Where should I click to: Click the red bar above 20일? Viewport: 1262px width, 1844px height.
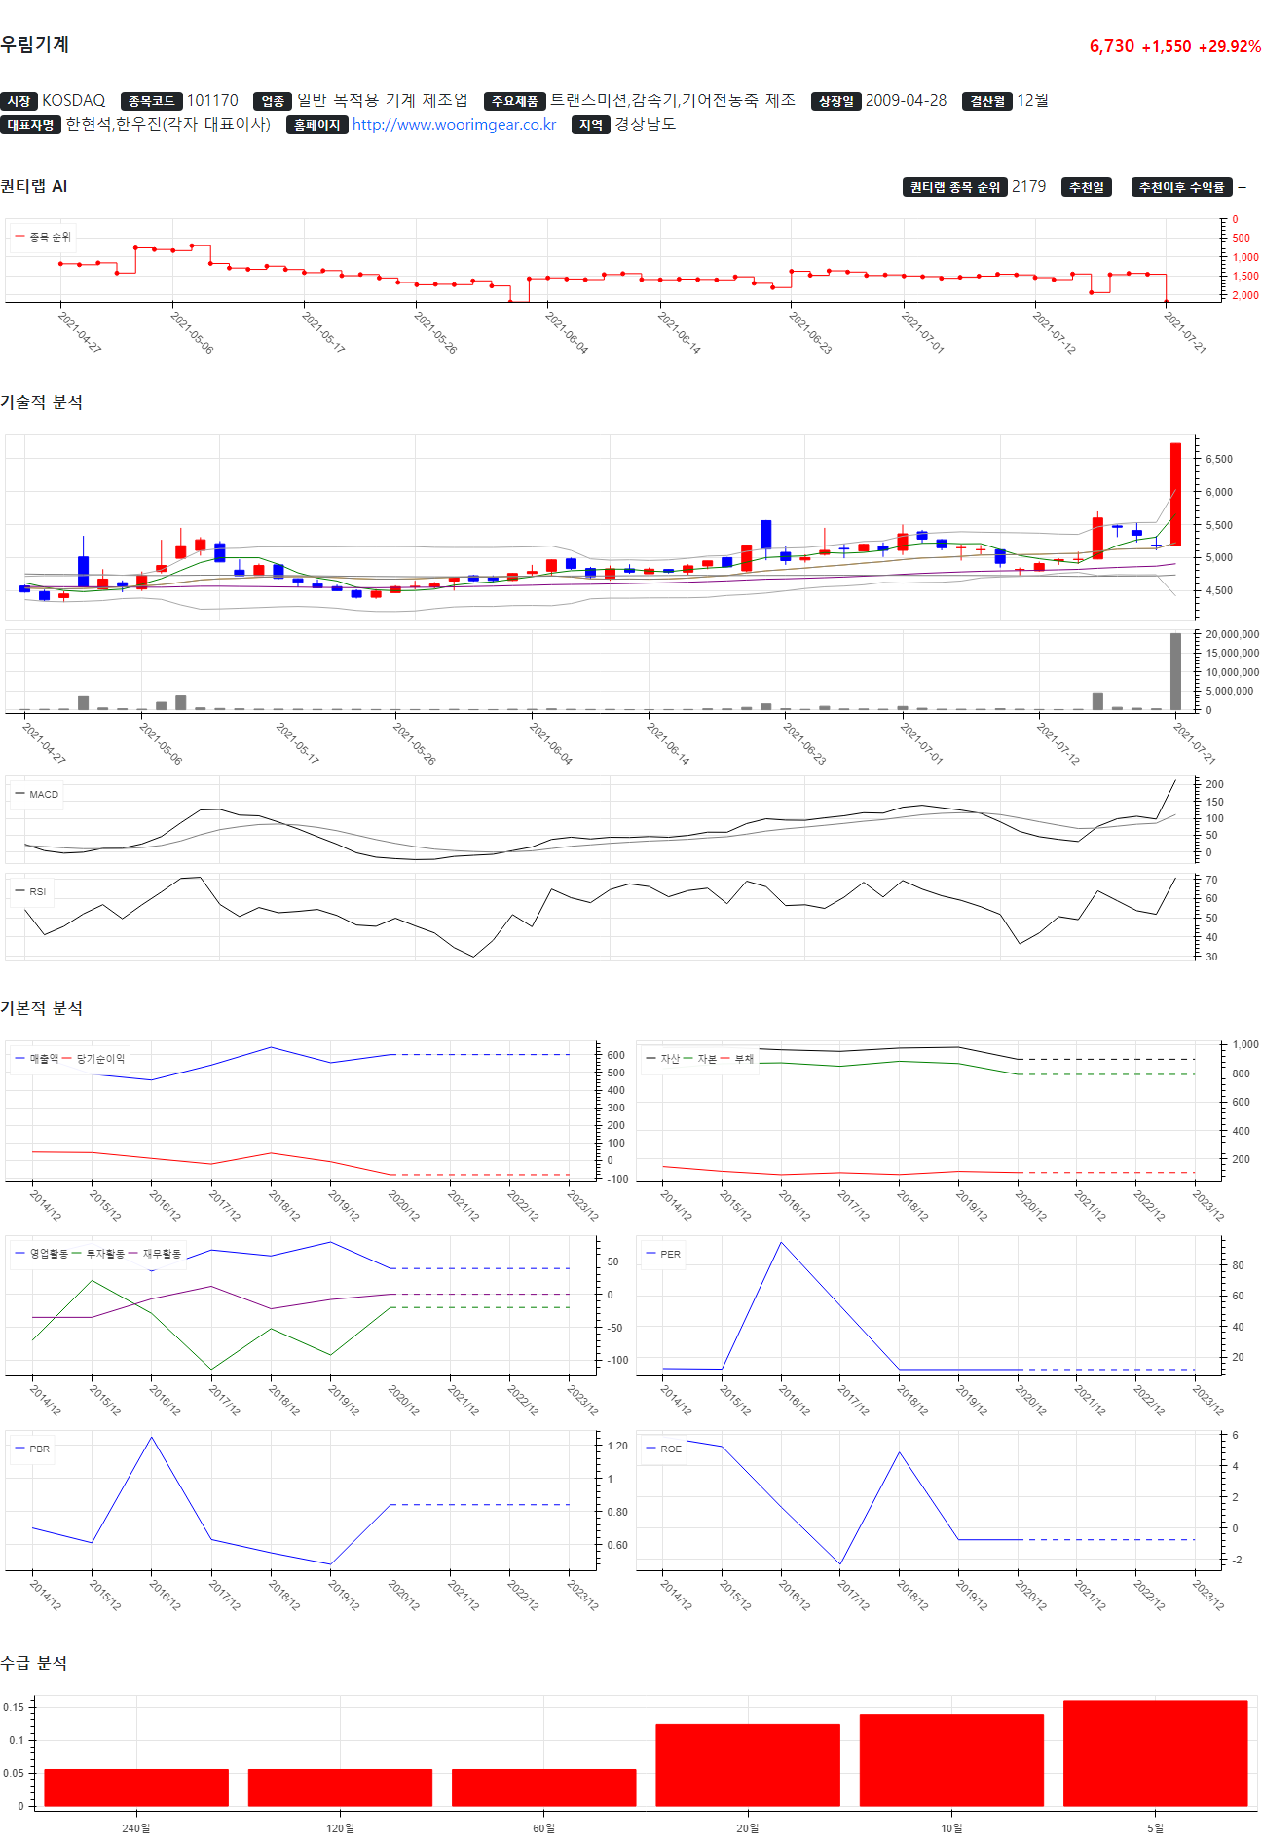[x=748, y=1765]
